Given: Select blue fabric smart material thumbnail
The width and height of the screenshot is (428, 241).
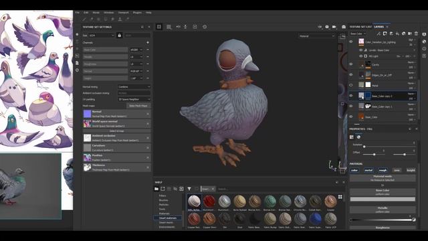Looking at the screenshot, I should 315,219.
